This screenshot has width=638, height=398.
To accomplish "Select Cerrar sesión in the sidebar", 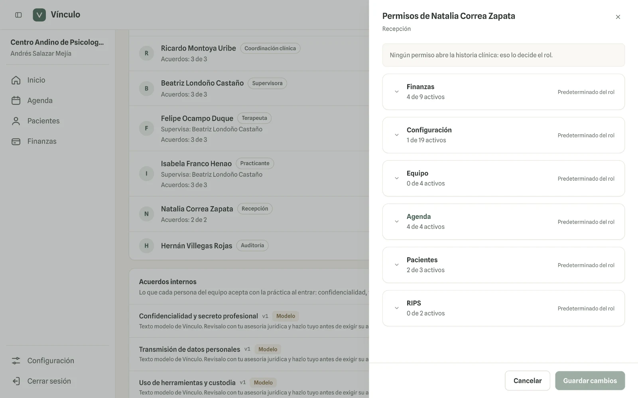I will [57, 381].
